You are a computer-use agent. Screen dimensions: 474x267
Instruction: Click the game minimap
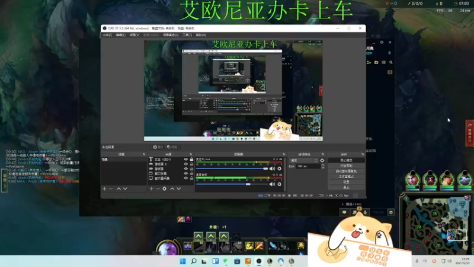(437, 224)
